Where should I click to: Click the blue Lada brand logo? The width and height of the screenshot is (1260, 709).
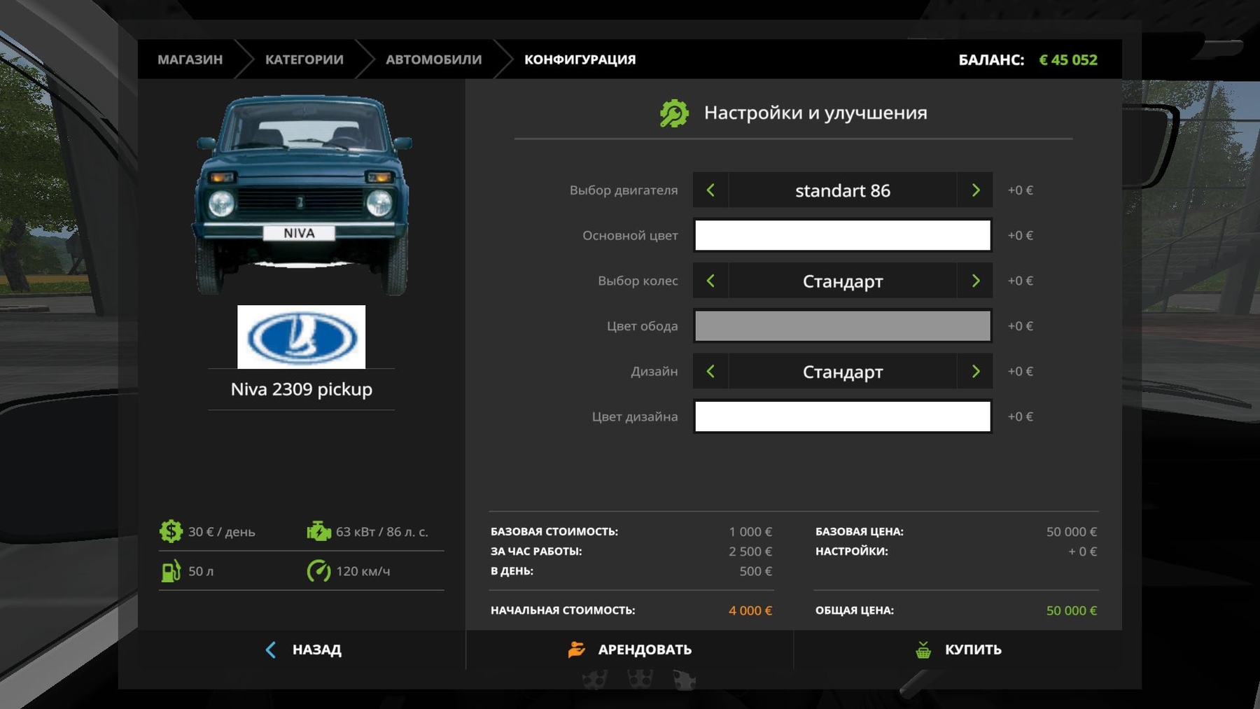tap(301, 337)
